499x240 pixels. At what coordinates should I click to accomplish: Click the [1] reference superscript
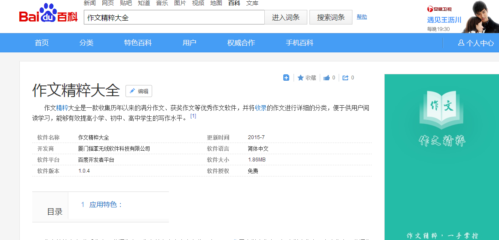click(x=193, y=116)
